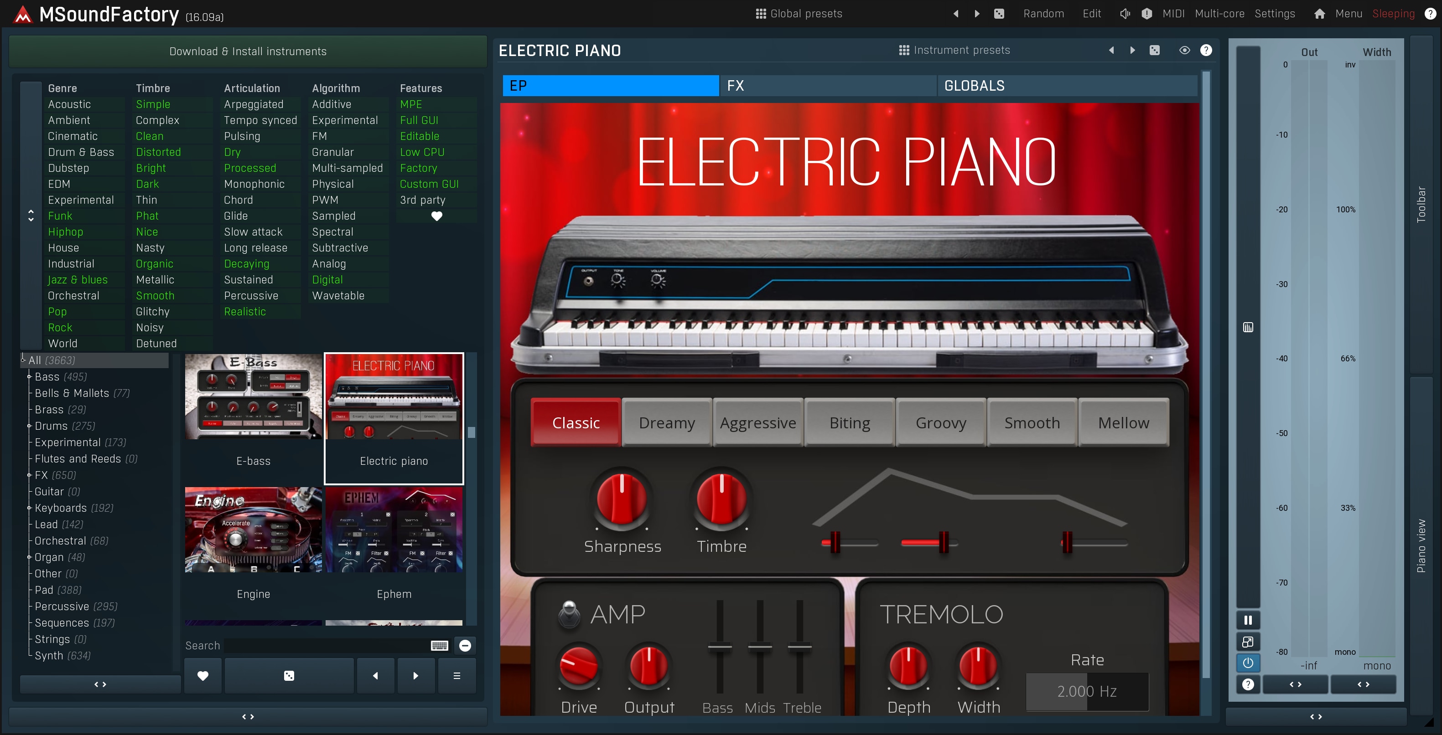
Task: Open Global presets grid icon
Action: tap(761, 14)
